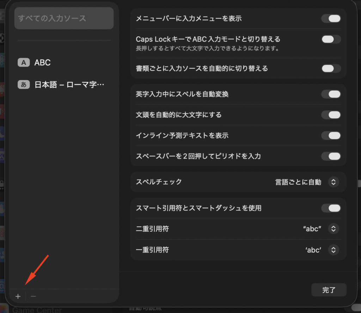Image resolution: width=361 pixels, height=313 pixels.
Task: Select ABC in the input source list
Action: click(43, 63)
